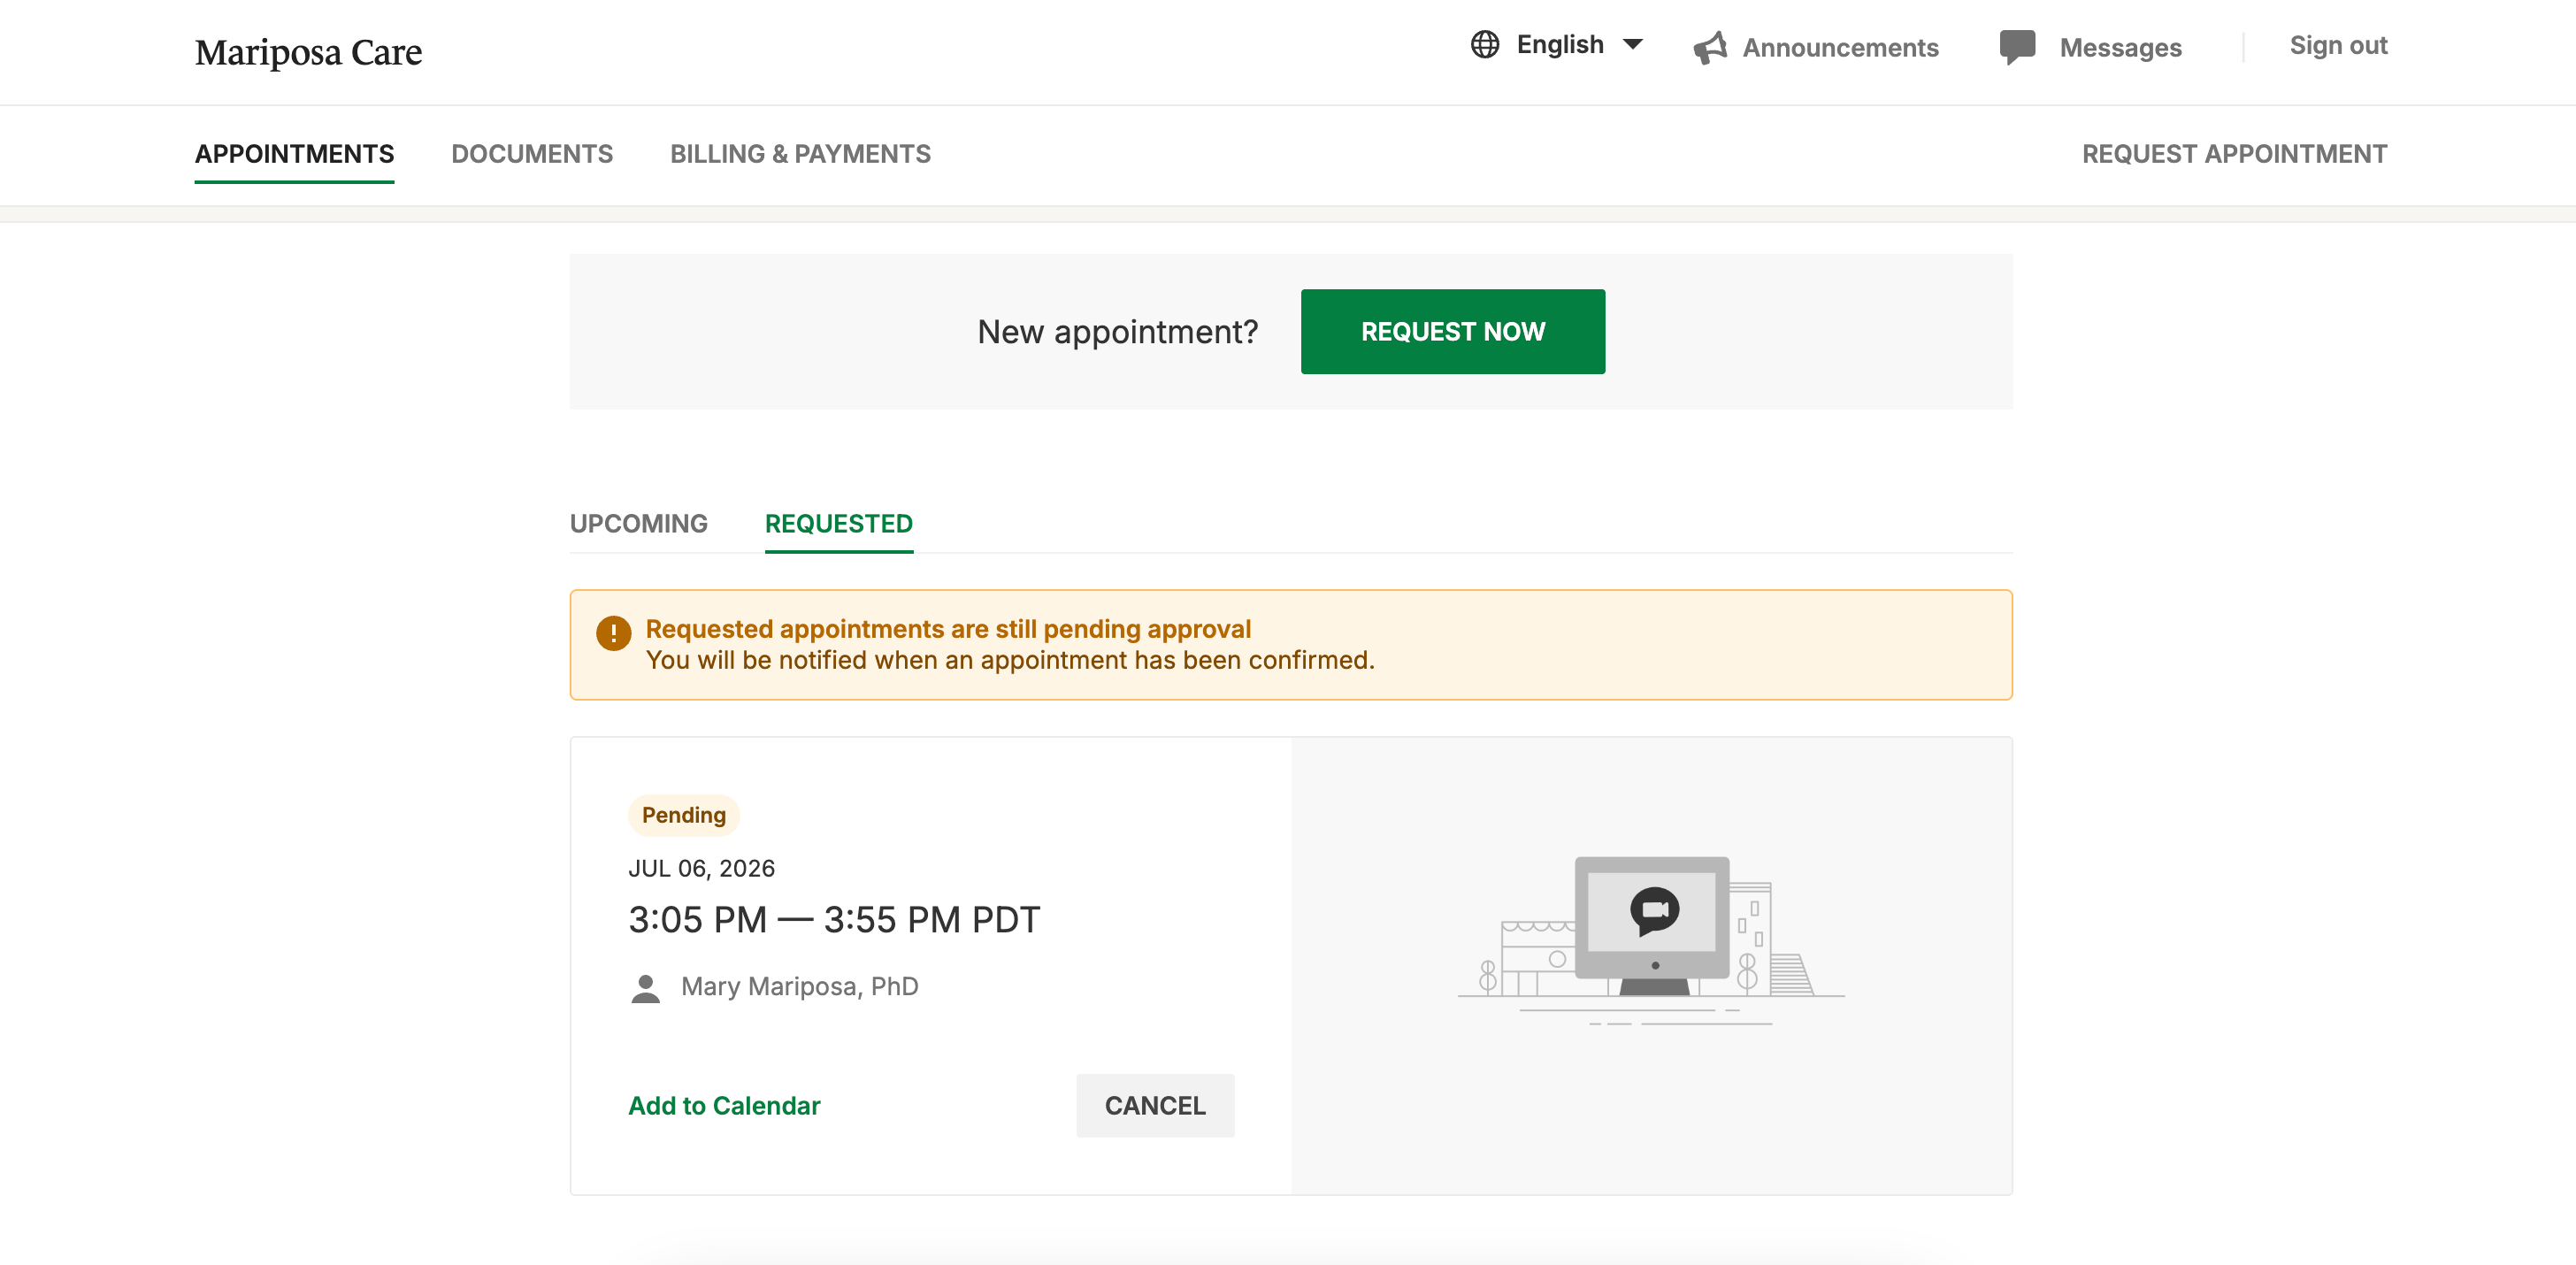Click the globe language icon
Screen dimensions: 2576x1265
pyautogui.click(x=1485, y=45)
